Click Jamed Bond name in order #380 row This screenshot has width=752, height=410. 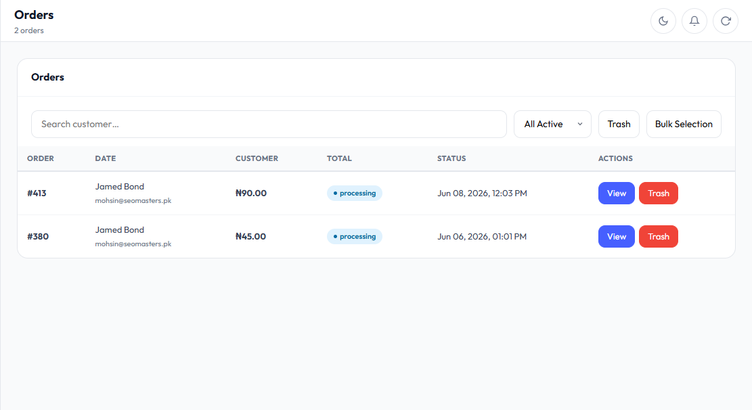pos(119,230)
